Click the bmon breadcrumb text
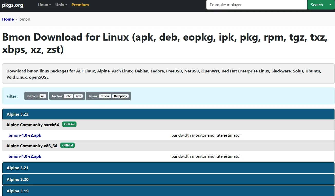The width and height of the screenshot is (335, 196). [25, 19]
